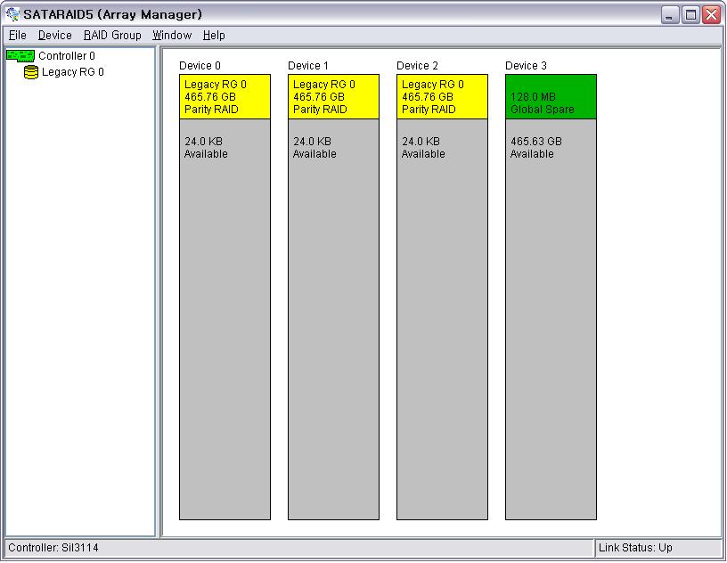The image size is (727, 563).
Task: Select Controller 0 in the tree
Action: click(x=67, y=56)
